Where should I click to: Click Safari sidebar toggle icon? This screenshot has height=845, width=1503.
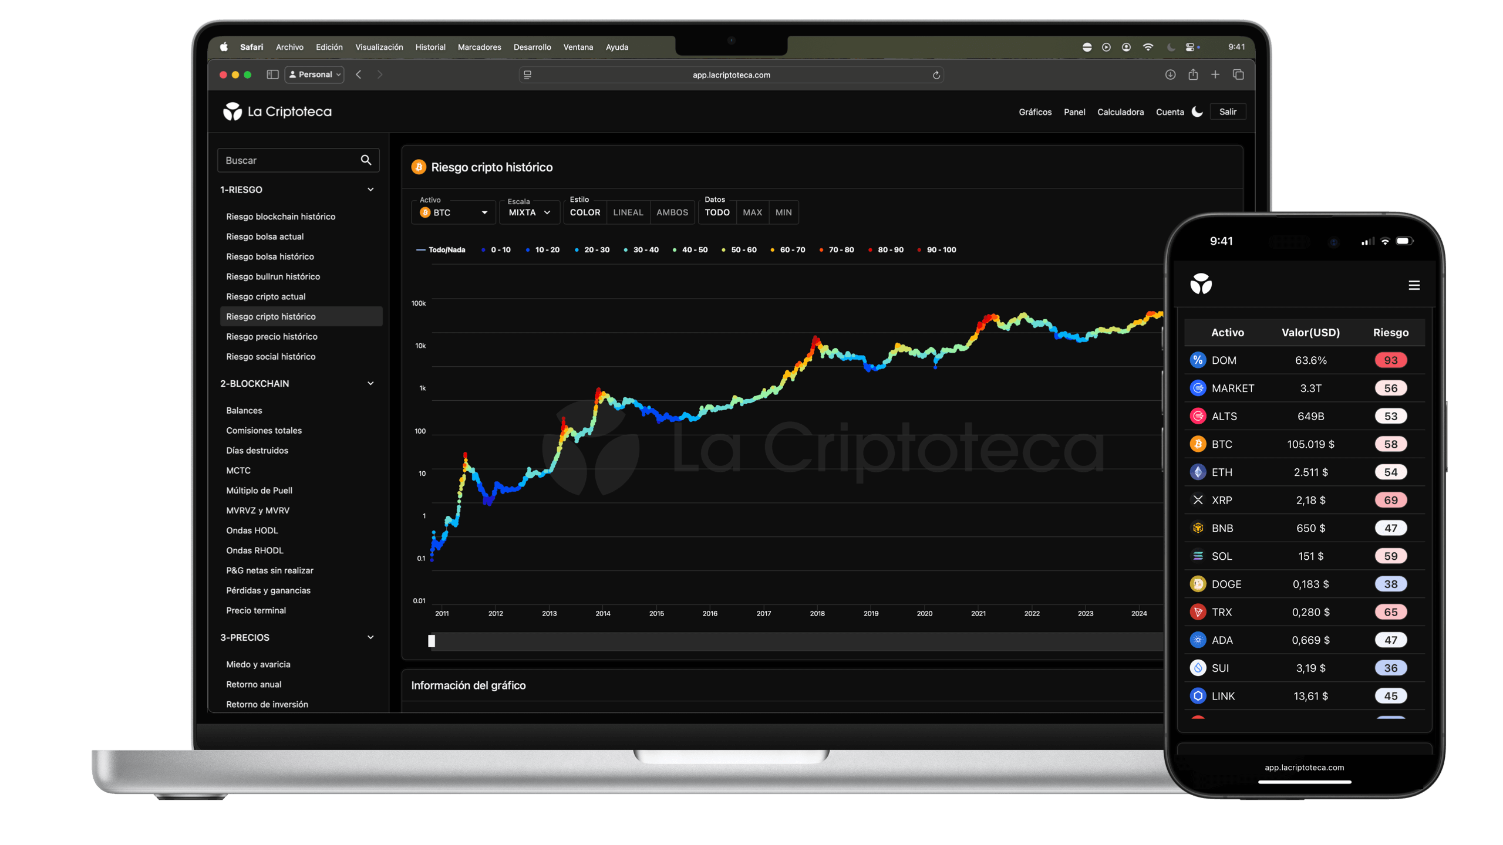click(x=272, y=75)
